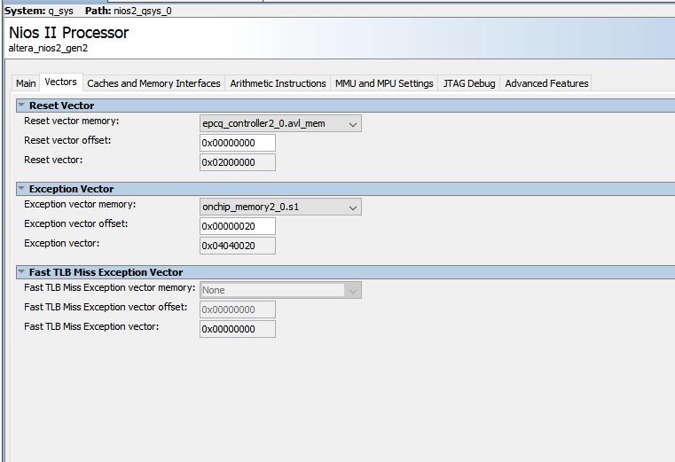The width and height of the screenshot is (675, 462).
Task: Open the Advanced Features tab
Action: (546, 83)
